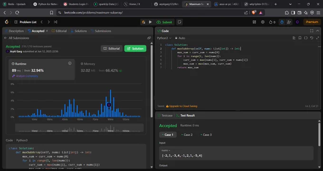Viewport: 323px width, 171px height.
Task: Click the green Solution button
Action: (x=135, y=48)
